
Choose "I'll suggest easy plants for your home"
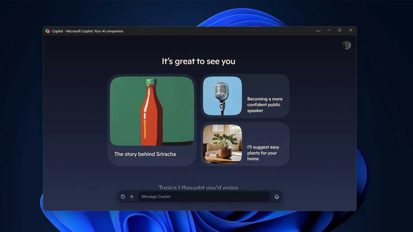click(263, 153)
